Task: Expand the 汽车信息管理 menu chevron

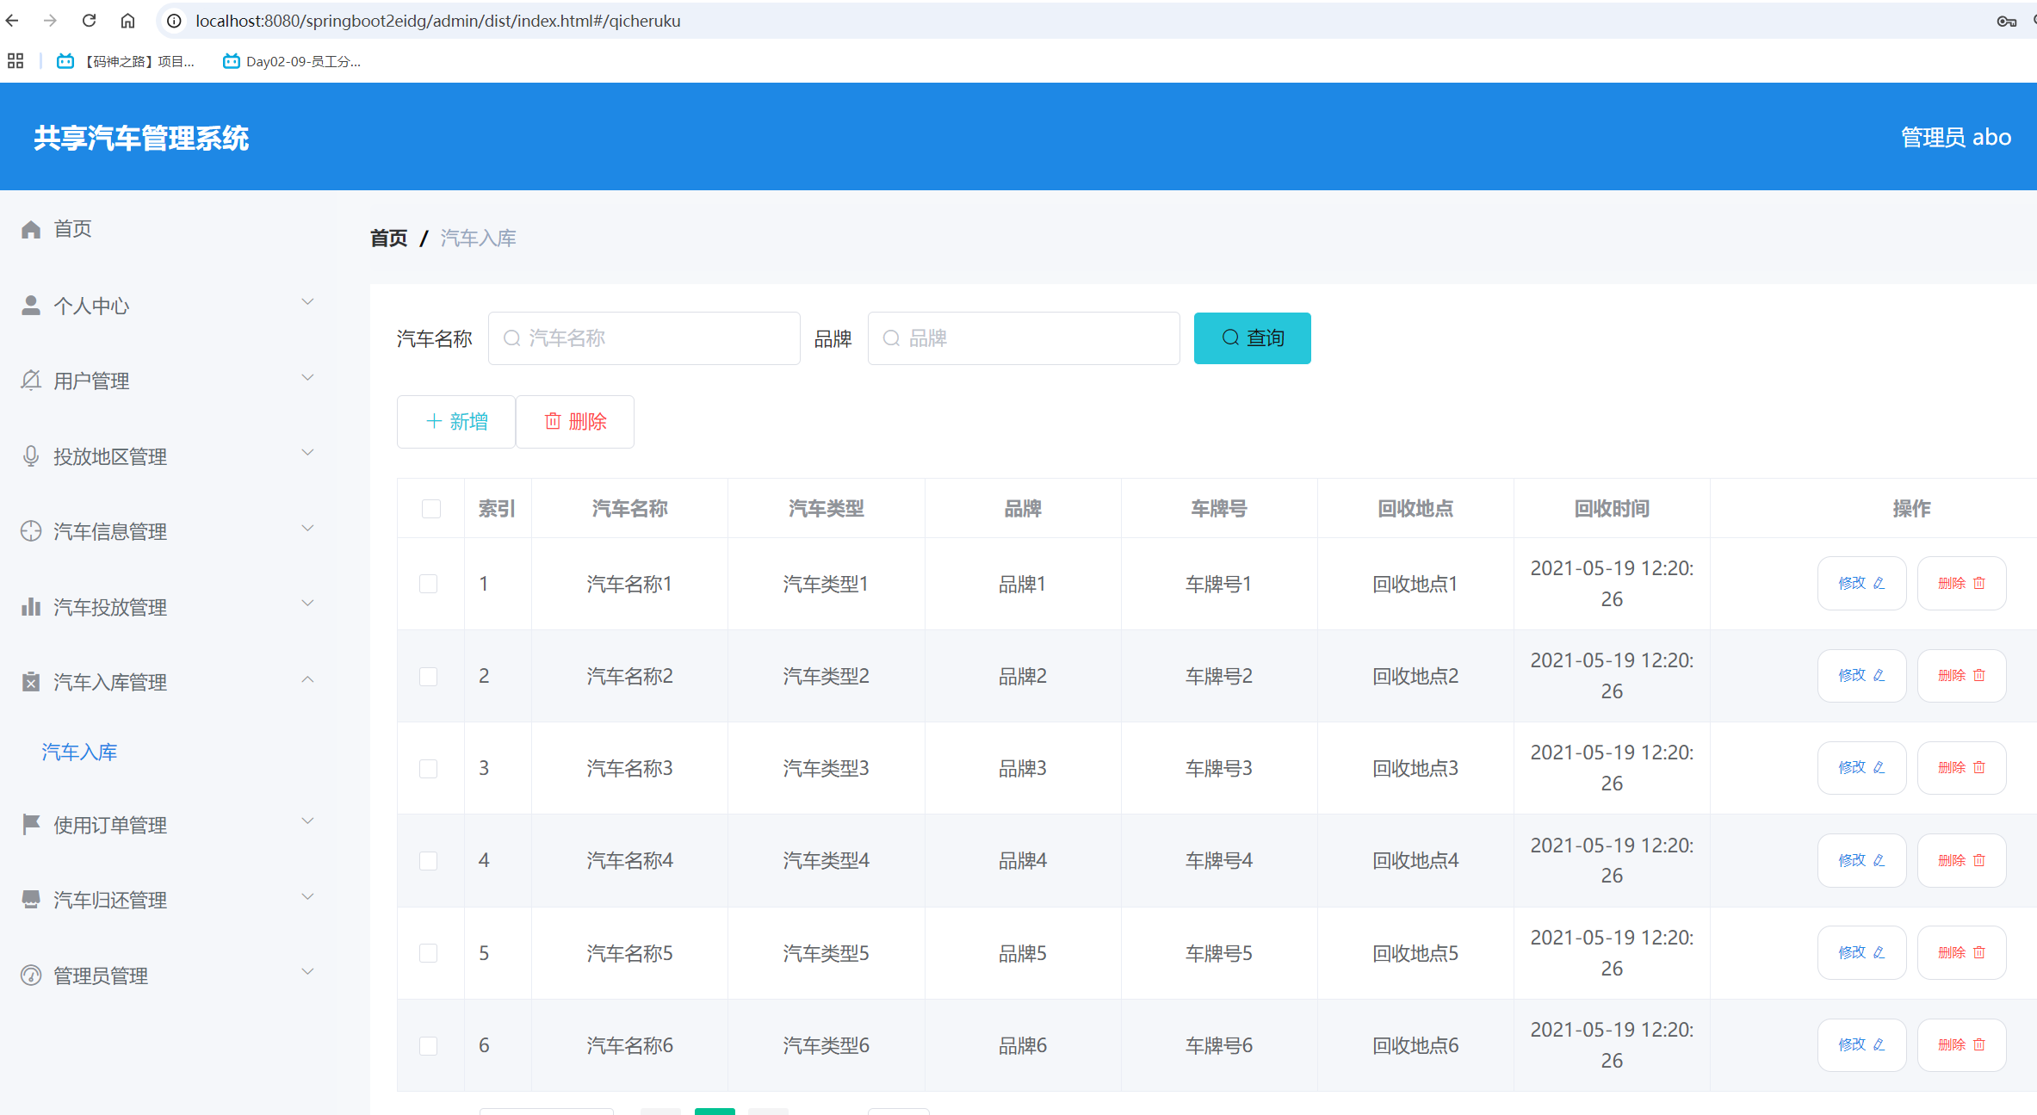Action: pyautogui.click(x=307, y=529)
